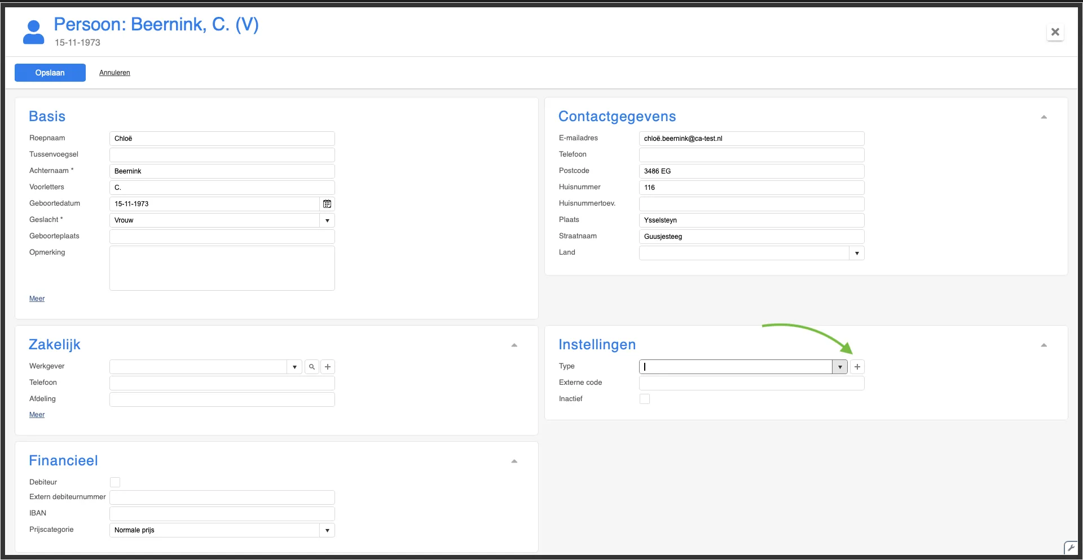The width and height of the screenshot is (1083, 560).
Task: Click the IBAN input field
Action: [x=222, y=514]
